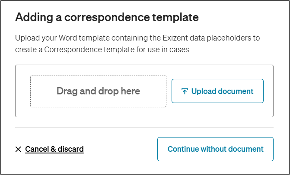
Task: Click the upload arrow icon
Action: tap(185, 91)
